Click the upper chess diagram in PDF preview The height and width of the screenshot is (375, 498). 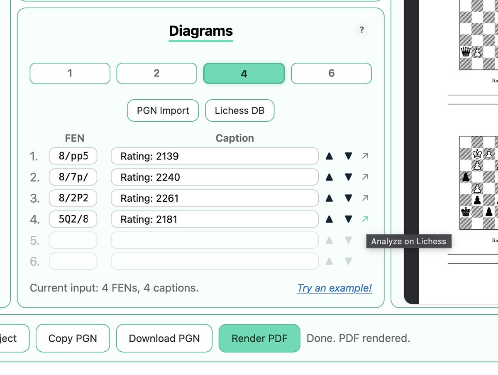(x=478, y=35)
